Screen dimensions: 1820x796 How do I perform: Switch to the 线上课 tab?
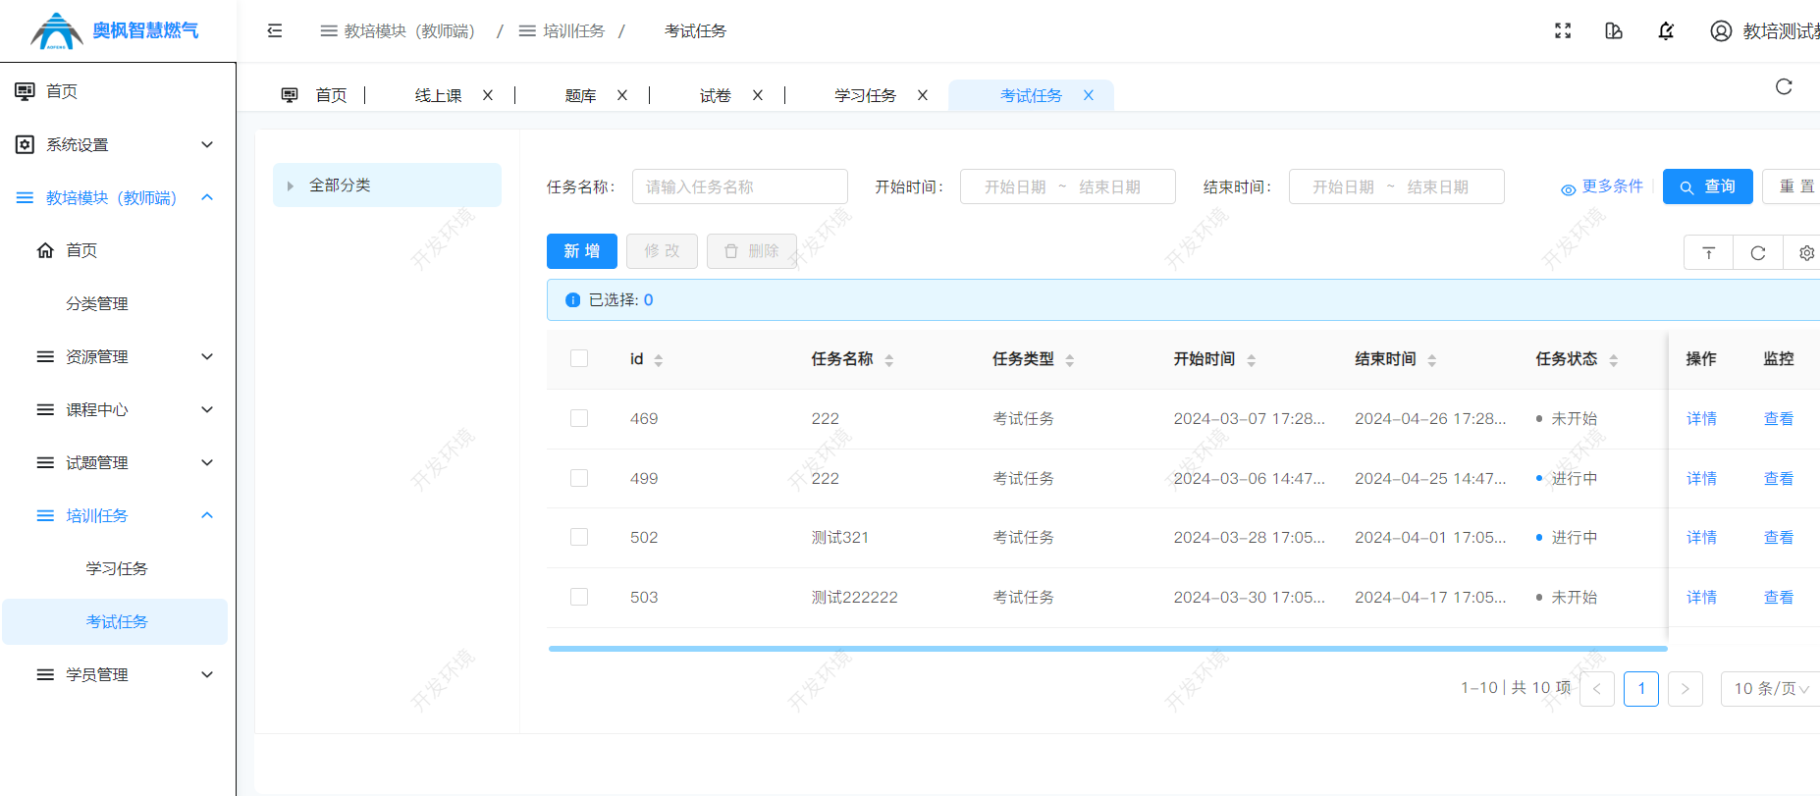(438, 95)
